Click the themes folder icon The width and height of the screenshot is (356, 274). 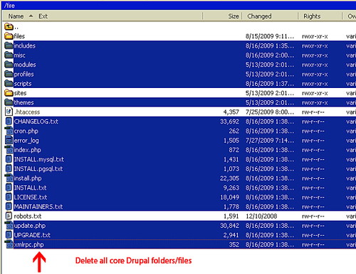tap(9, 102)
